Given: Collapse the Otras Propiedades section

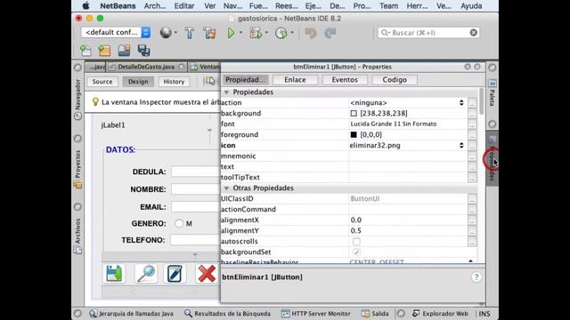Looking at the screenshot, I should [x=226, y=188].
